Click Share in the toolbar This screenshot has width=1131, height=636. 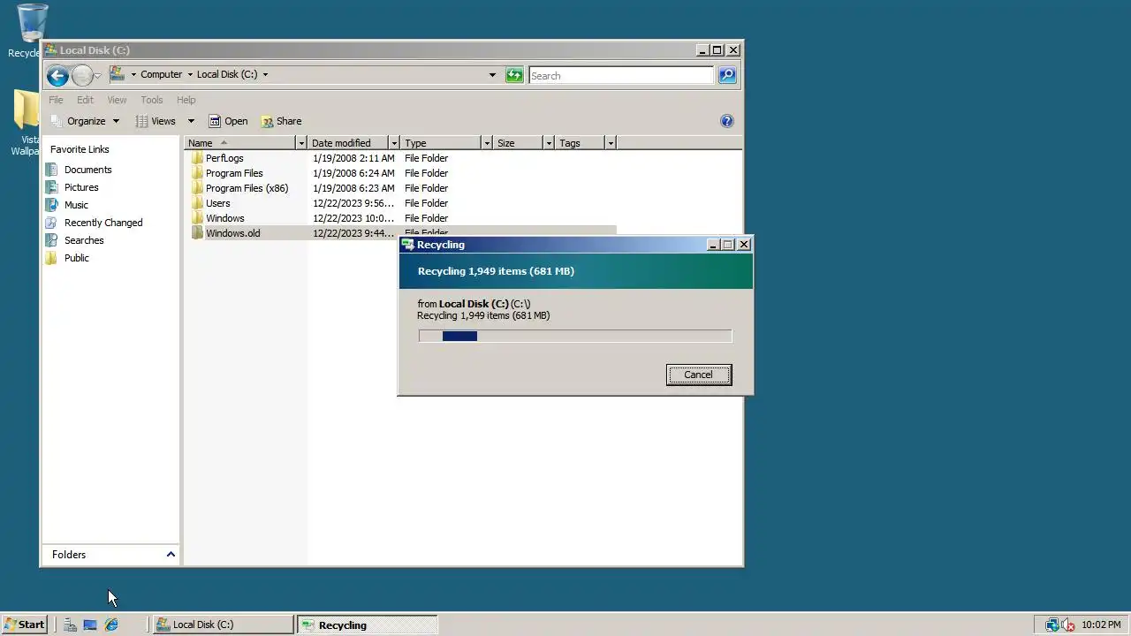(x=281, y=121)
